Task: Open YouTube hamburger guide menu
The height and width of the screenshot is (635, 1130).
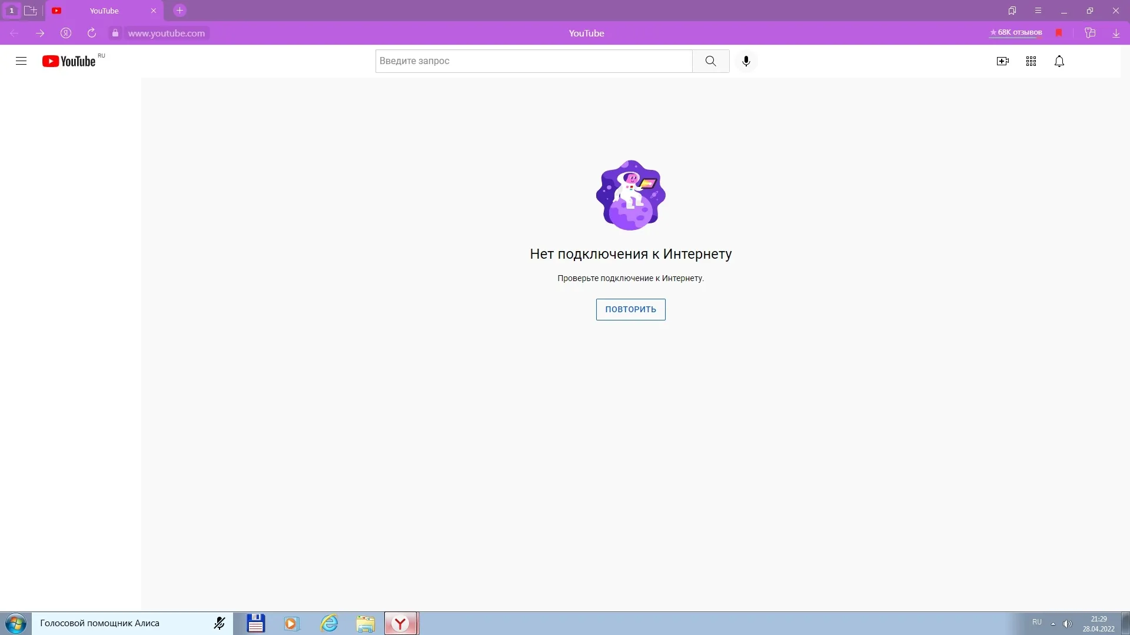Action: click(x=21, y=61)
